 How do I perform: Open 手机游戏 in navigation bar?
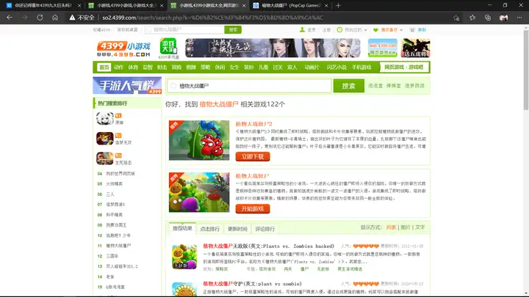[x=361, y=67]
